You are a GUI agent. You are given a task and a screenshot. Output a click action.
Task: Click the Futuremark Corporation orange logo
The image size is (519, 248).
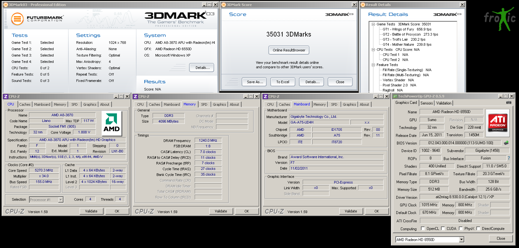coord(18,19)
